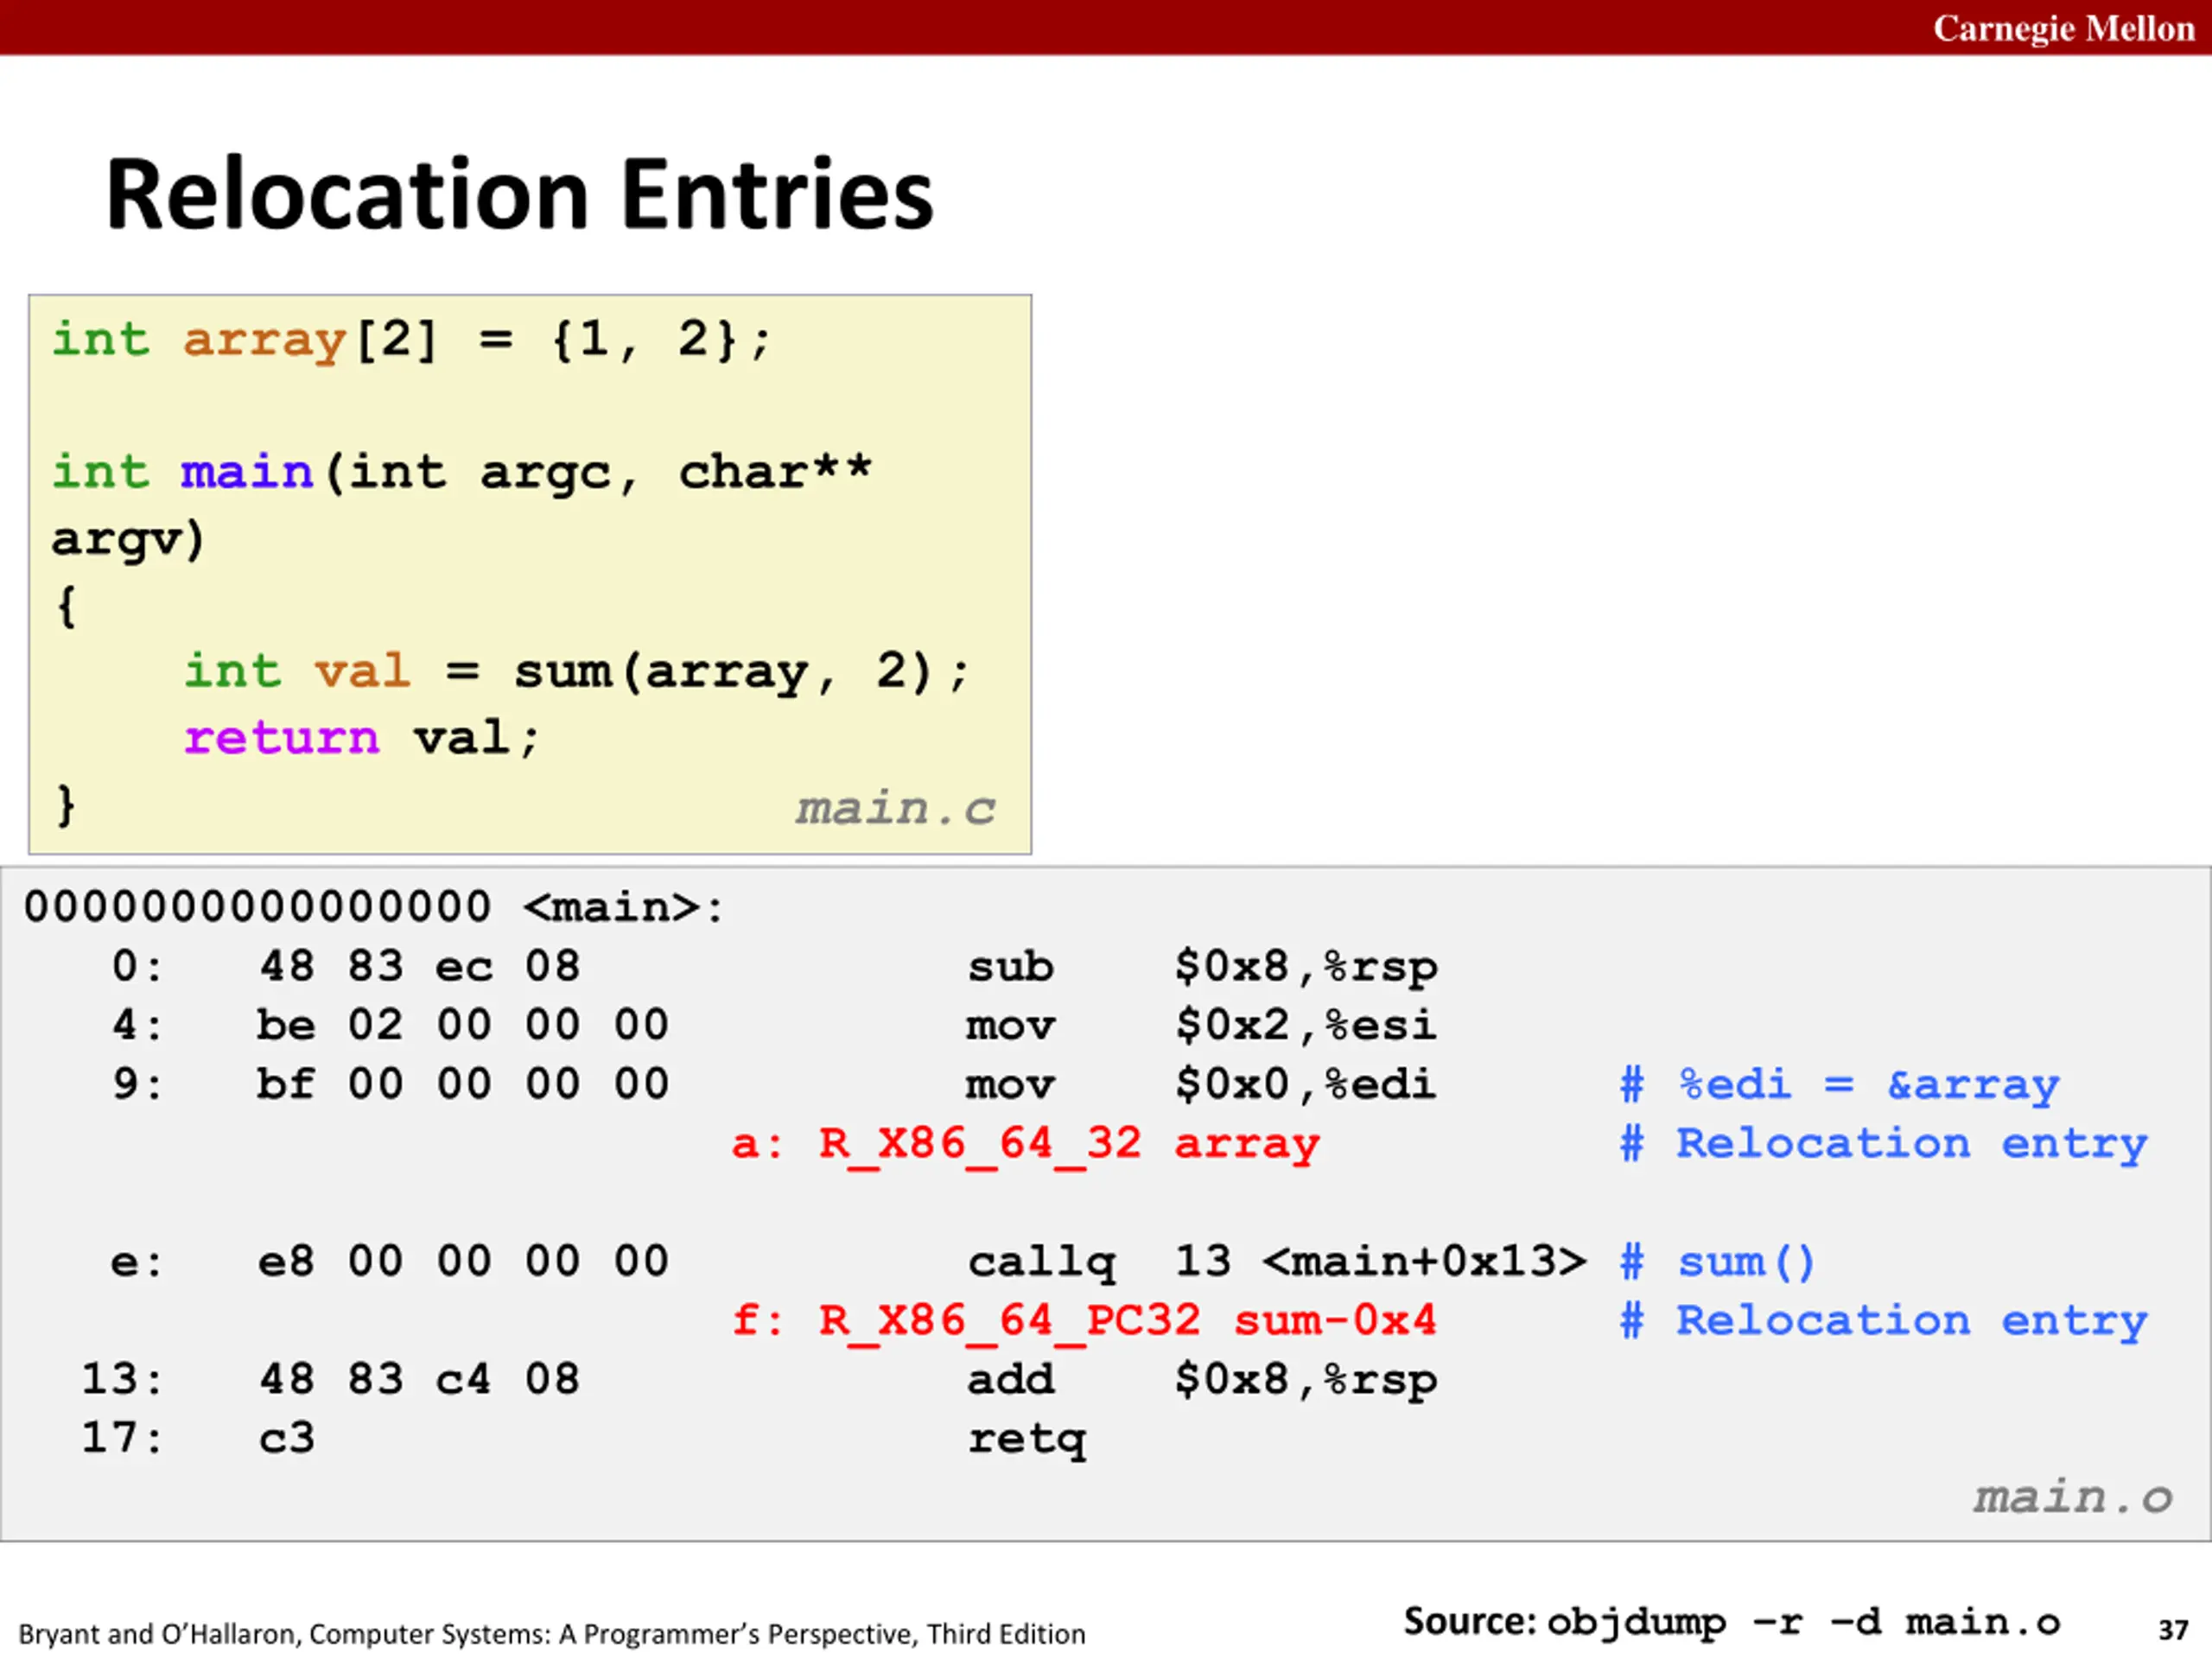The height and width of the screenshot is (1659, 2212).
Task: Click the 'Relocation Entries' slide title
Action: 519,194
